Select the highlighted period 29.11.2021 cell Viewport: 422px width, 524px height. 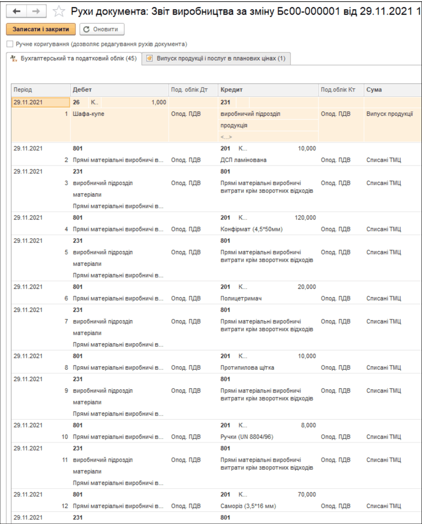41,102
